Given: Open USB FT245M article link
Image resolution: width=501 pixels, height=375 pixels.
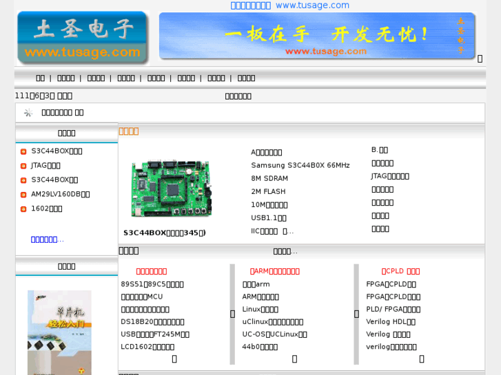Looking at the screenshot, I should click(x=155, y=334).
